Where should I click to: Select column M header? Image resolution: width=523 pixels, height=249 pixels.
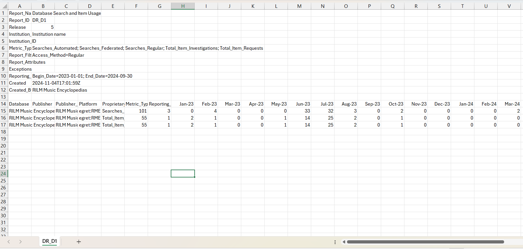point(299,6)
